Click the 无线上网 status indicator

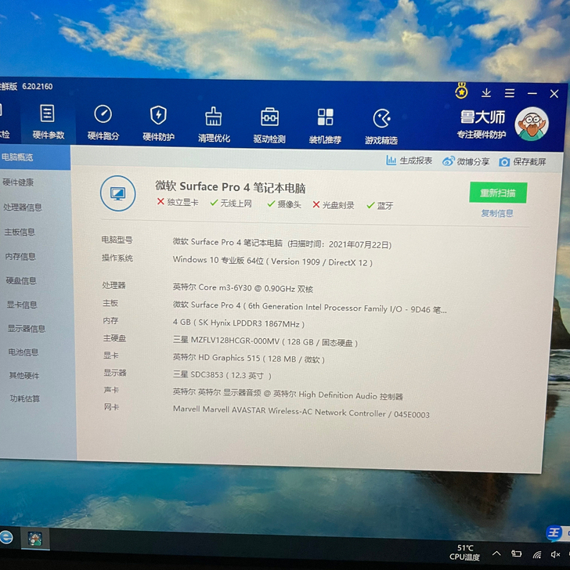(x=231, y=204)
